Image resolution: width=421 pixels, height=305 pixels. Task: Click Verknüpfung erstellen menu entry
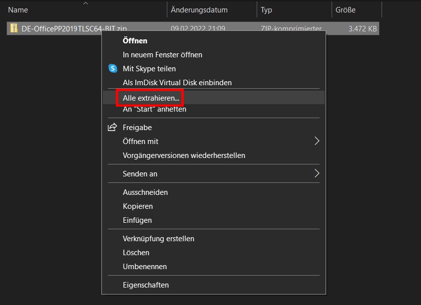tap(158, 238)
